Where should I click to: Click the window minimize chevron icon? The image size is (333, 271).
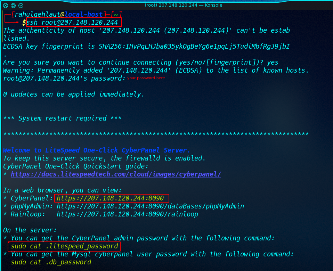21,6
